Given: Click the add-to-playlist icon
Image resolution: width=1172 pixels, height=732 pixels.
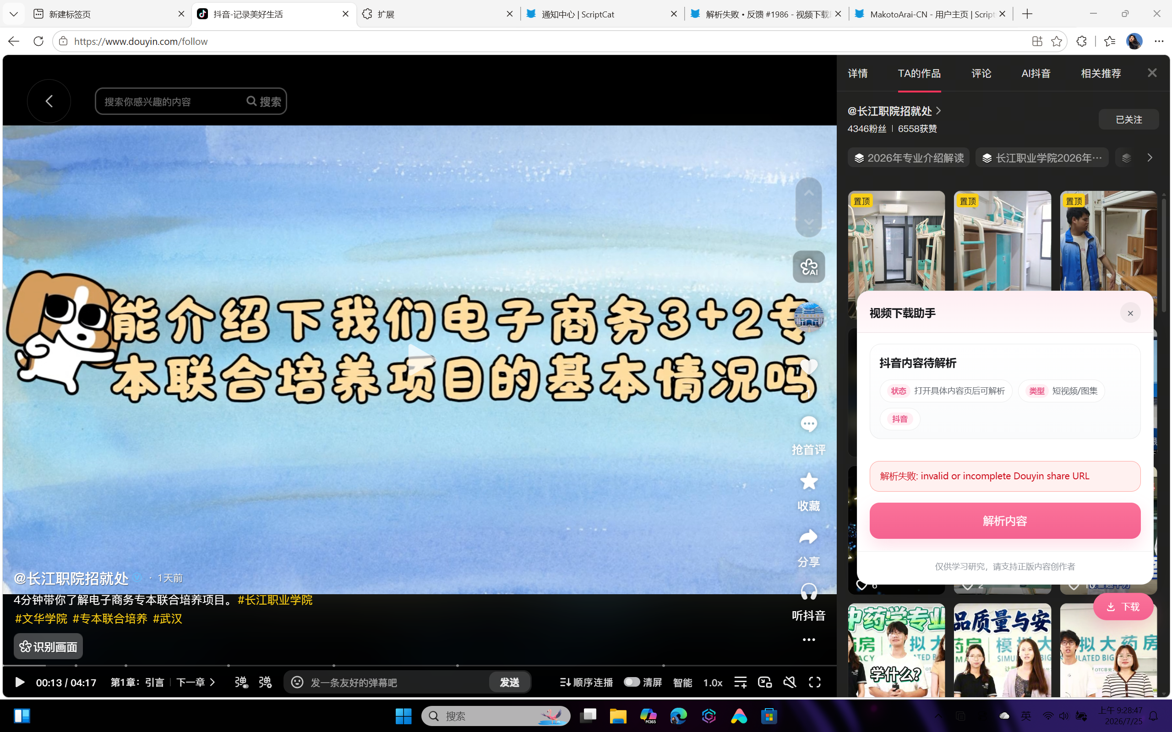Looking at the screenshot, I should pyautogui.click(x=740, y=682).
